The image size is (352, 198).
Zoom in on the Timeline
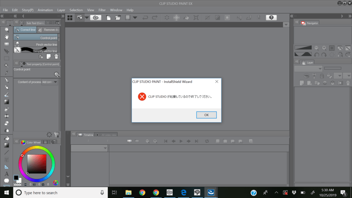(155, 141)
